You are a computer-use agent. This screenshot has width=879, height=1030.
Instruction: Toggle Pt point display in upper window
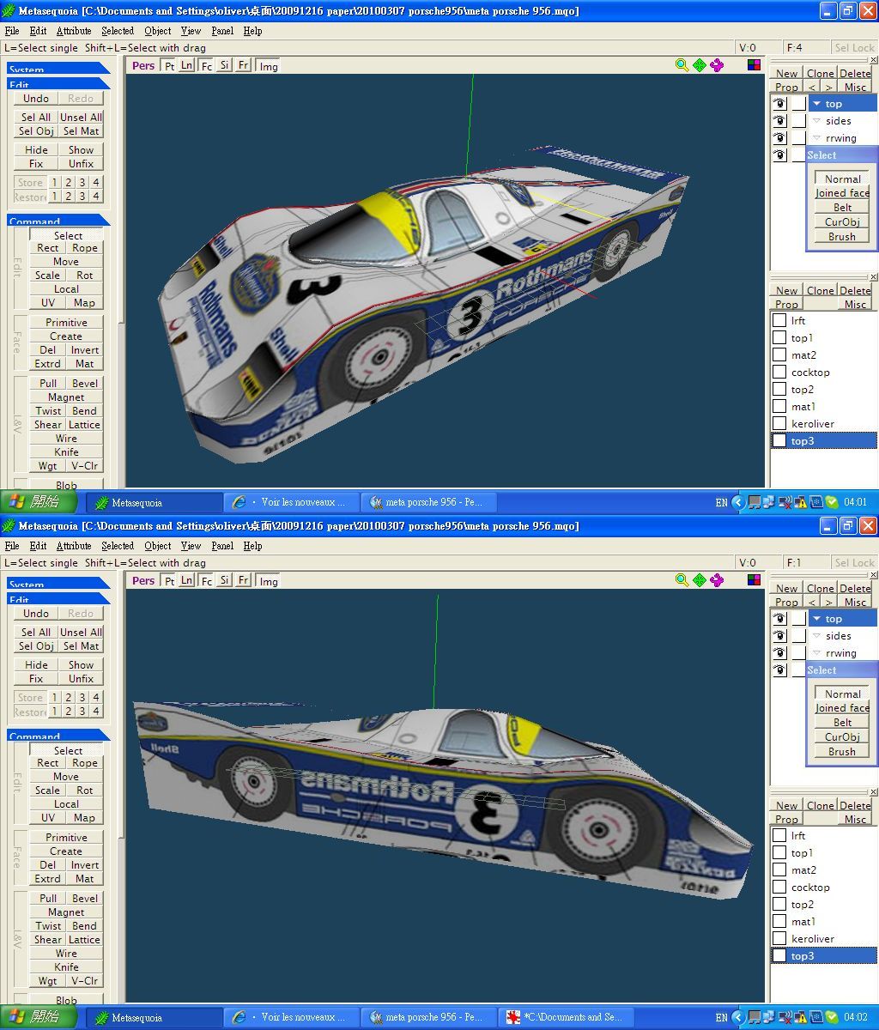(169, 66)
